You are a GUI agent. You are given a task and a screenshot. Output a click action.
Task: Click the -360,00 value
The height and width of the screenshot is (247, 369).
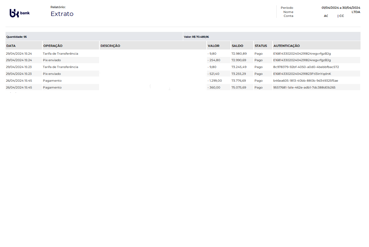pos(214,88)
